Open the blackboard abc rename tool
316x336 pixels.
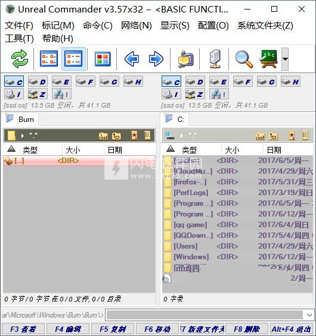click(x=268, y=59)
